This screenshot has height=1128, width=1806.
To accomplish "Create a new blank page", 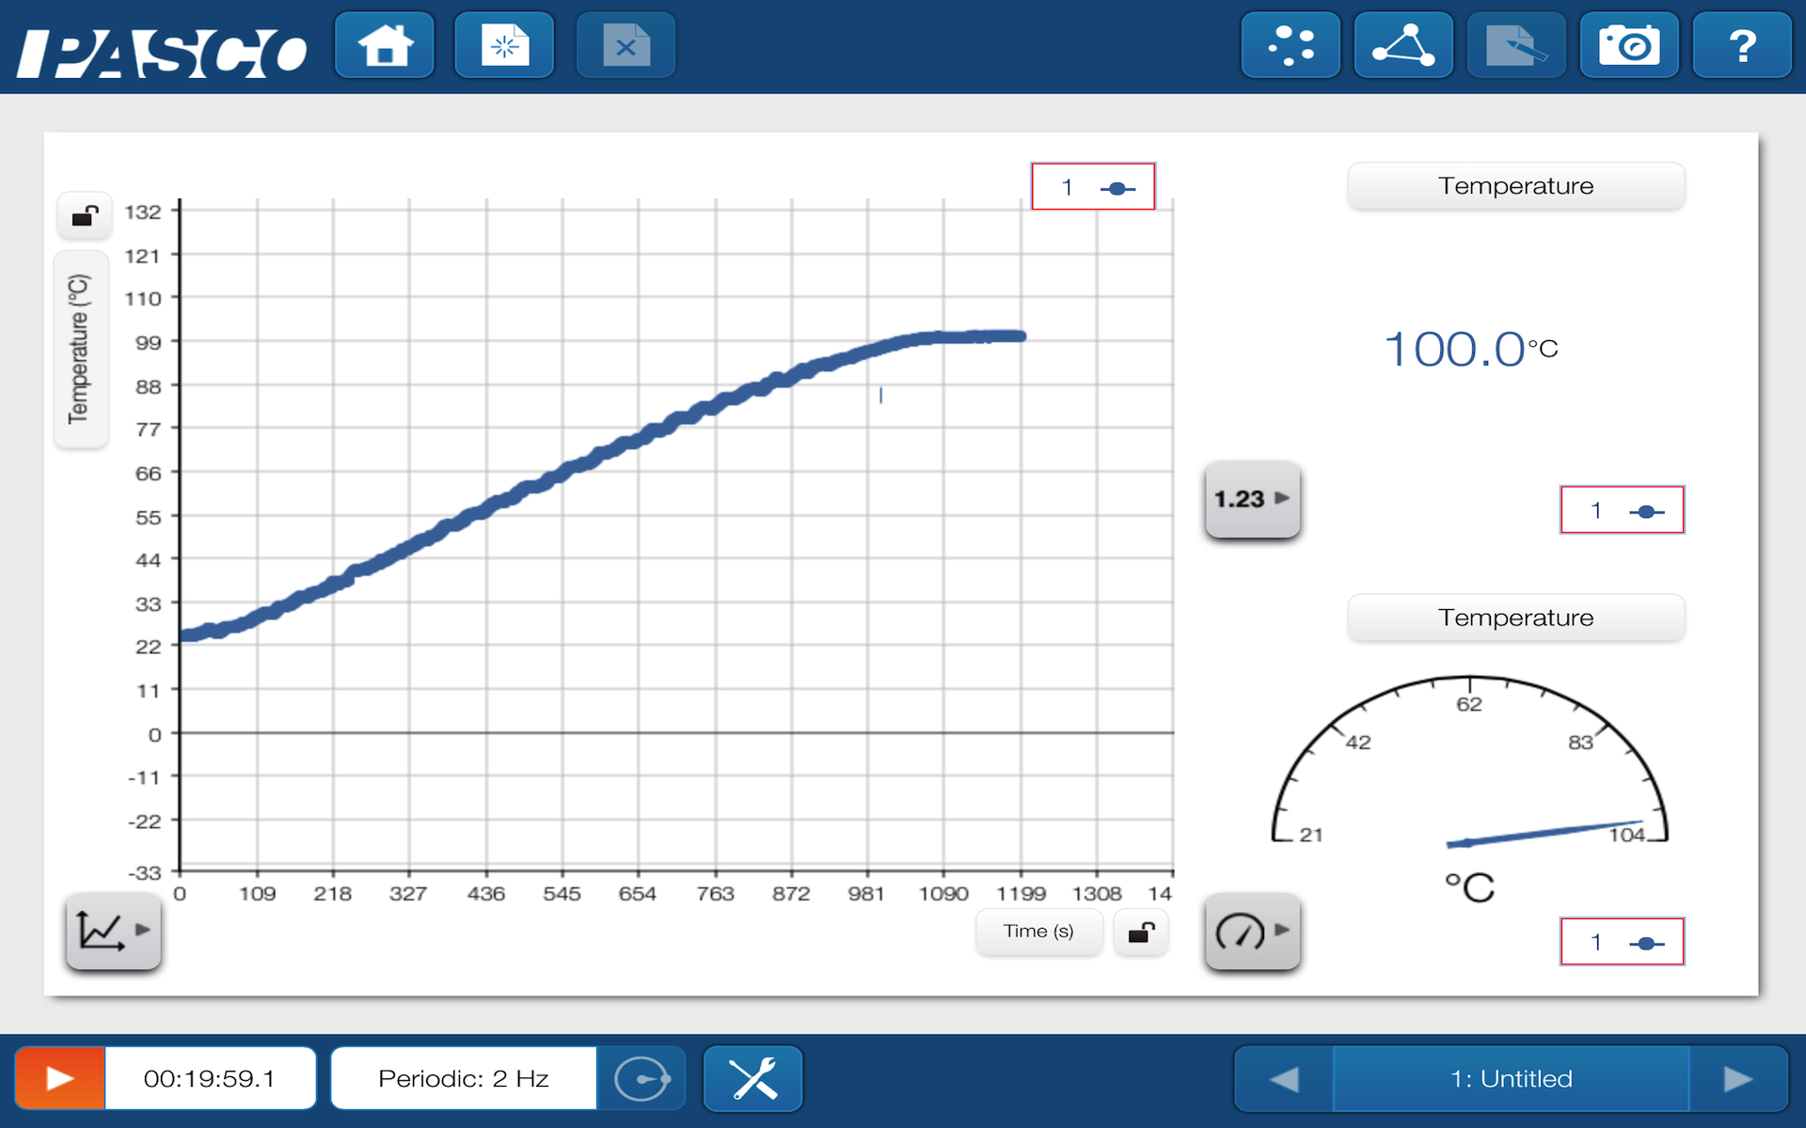I will 504,44.
